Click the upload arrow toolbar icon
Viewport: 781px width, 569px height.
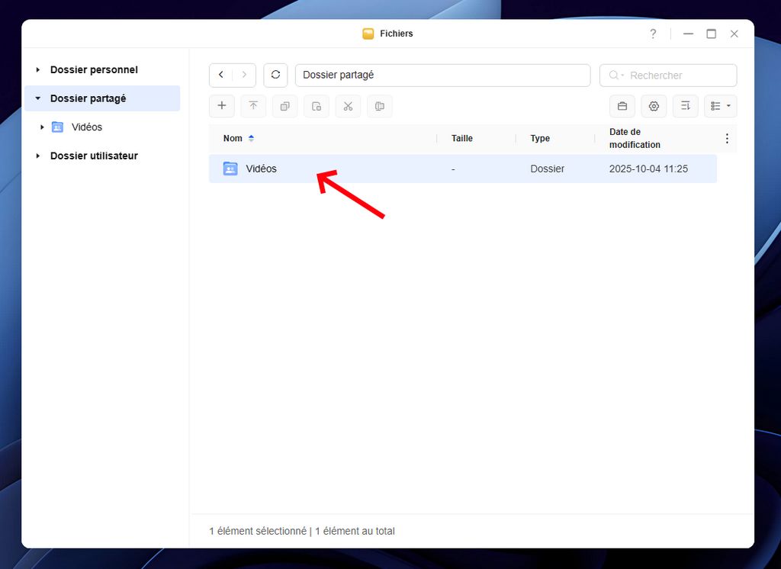click(253, 106)
